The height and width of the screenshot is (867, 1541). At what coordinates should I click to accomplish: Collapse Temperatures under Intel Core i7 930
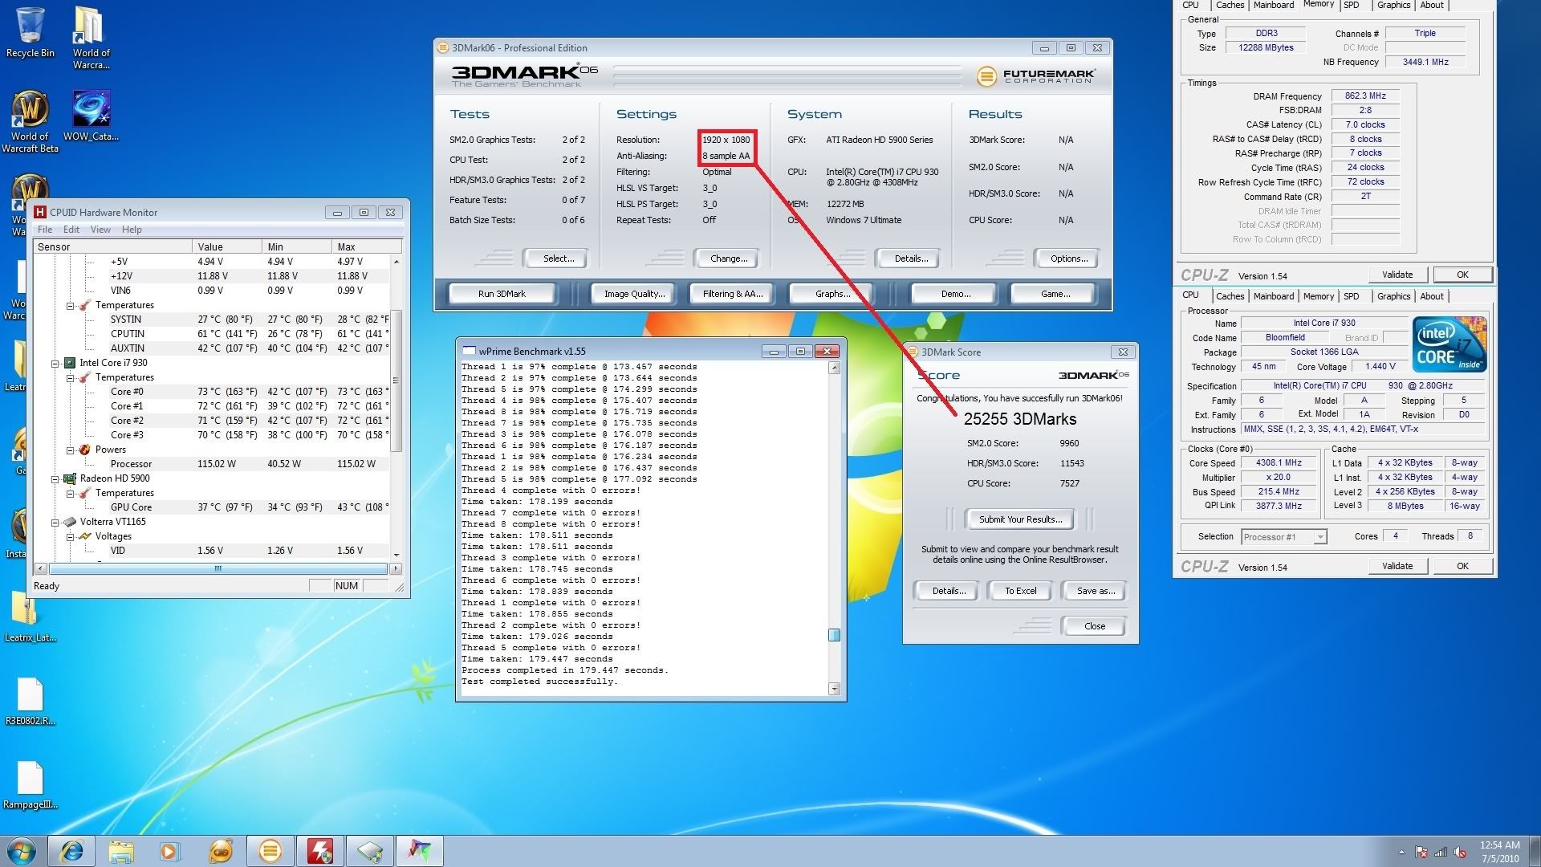[x=70, y=377]
